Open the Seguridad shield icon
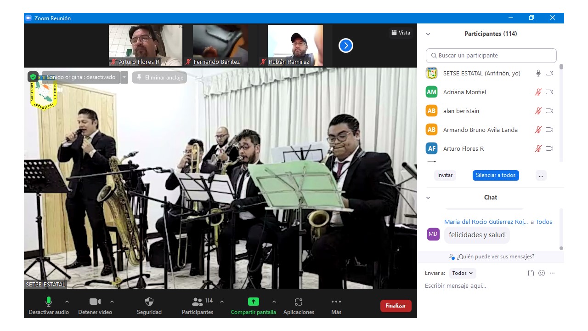 pyautogui.click(x=149, y=302)
